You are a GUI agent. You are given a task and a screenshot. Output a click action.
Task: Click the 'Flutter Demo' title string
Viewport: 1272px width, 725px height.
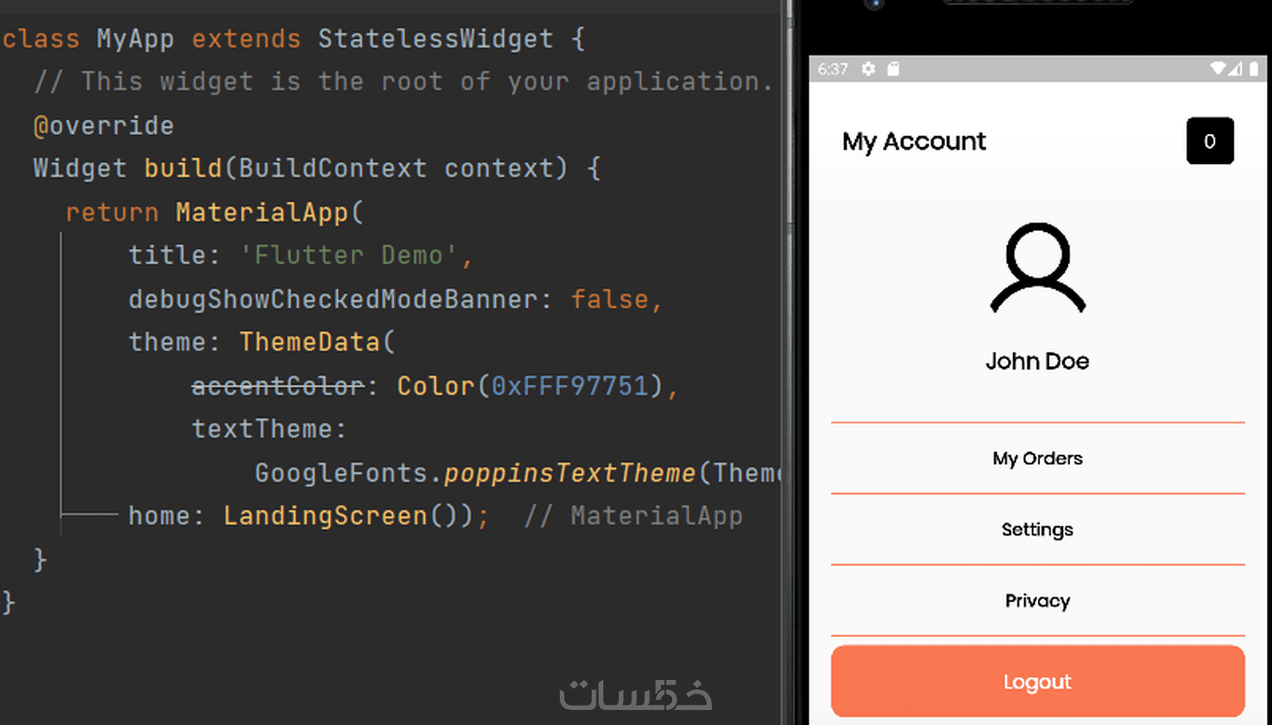[x=349, y=256]
